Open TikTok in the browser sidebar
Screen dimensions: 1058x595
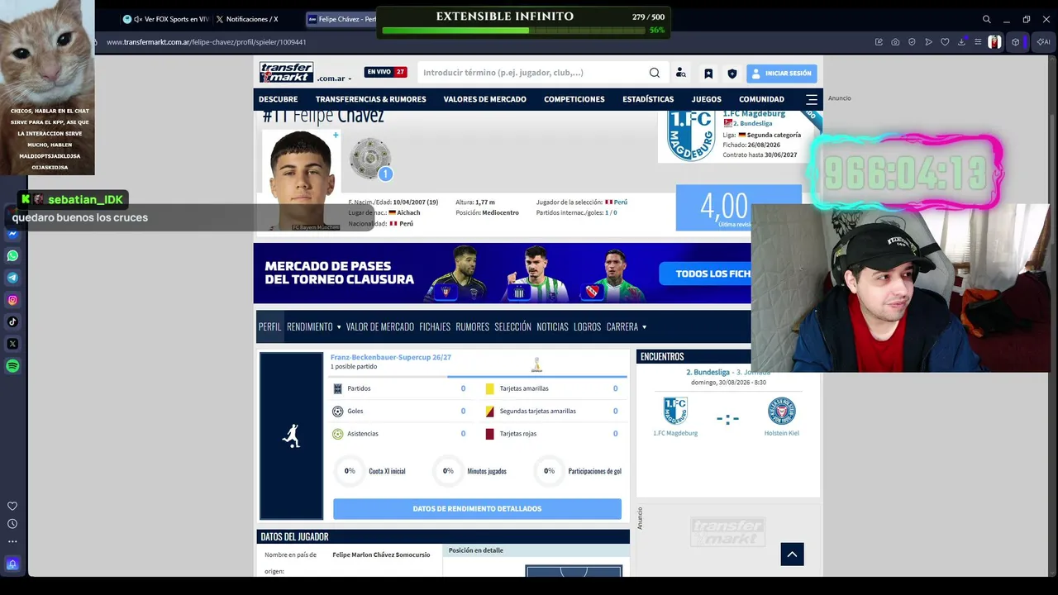click(12, 321)
